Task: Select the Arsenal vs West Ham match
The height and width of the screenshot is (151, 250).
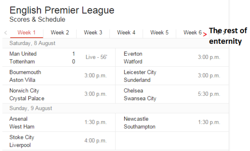Action: [x=59, y=123]
